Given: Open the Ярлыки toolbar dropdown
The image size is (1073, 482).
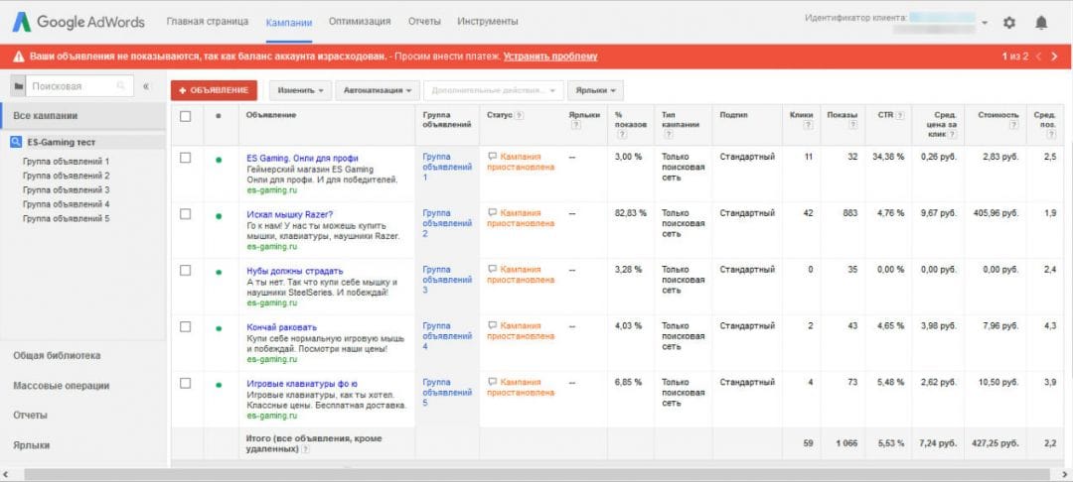Looking at the screenshot, I should pyautogui.click(x=595, y=90).
